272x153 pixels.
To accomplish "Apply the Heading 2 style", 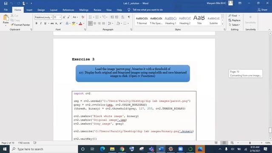I will pyautogui.click(x=185, y=20).
